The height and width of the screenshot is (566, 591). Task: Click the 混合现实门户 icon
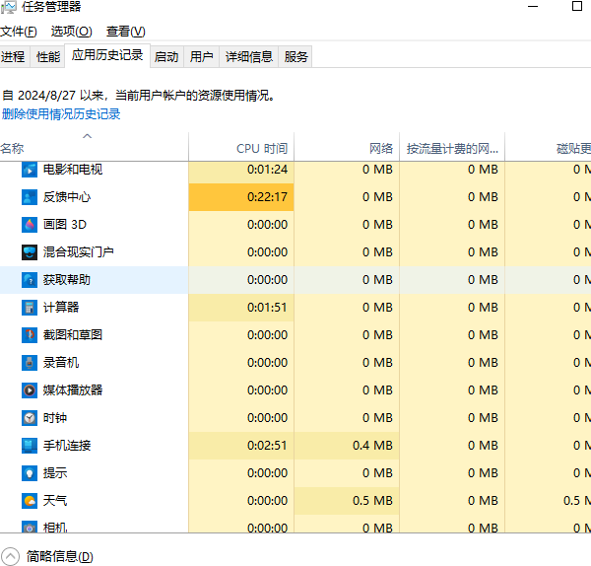tap(30, 252)
